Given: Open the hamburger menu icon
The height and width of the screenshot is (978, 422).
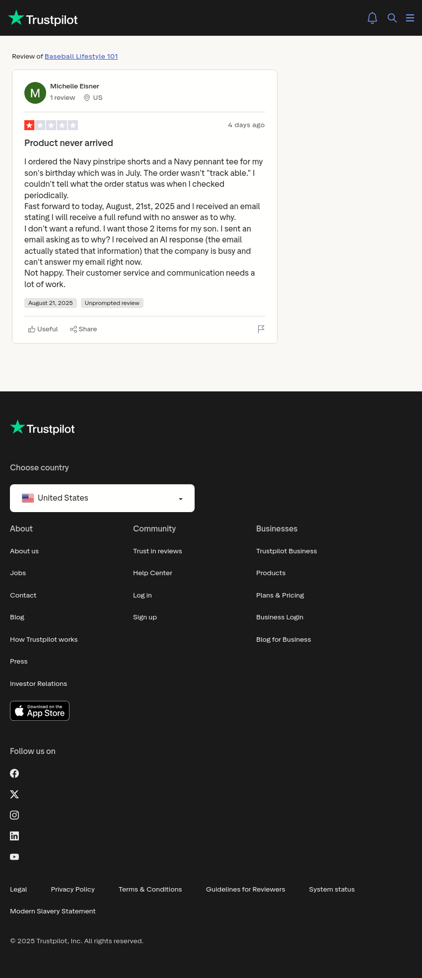Looking at the screenshot, I should 410,18.
